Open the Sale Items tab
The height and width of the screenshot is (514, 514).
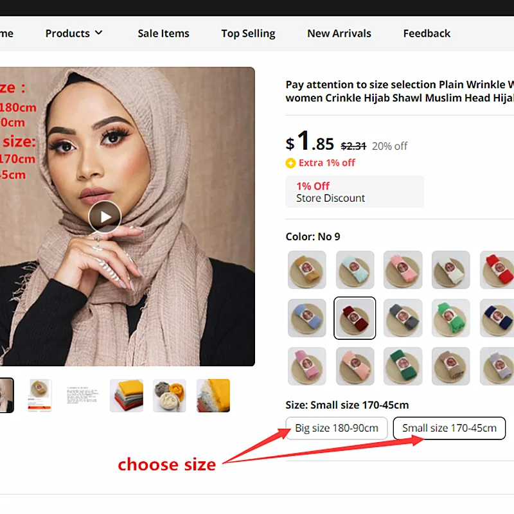[x=163, y=33]
